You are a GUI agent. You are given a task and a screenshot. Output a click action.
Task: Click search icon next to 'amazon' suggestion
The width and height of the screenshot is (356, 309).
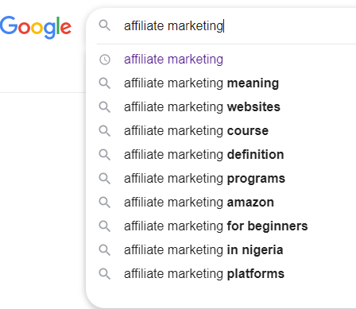(x=105, y=203)
